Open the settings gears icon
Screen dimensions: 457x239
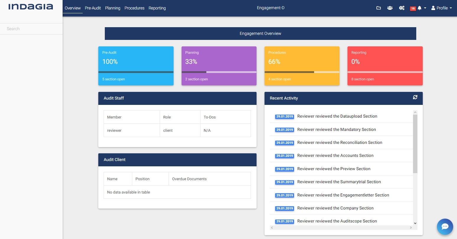[401, 8]
